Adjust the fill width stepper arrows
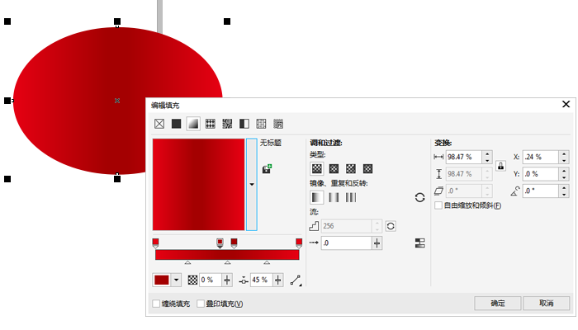The height and width of the screenshot is (330, 578). 487,158
